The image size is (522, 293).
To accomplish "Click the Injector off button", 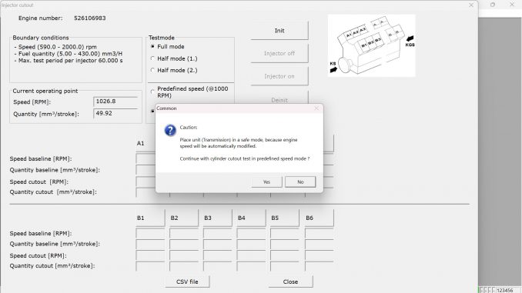I will point(279,53).
